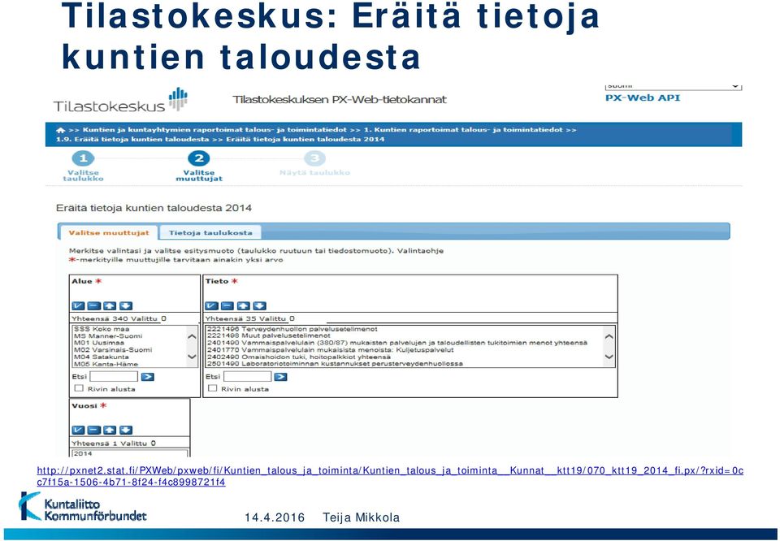The width and height of the screenshot is (780, 541).
Task: Select MS Manner-Suomi in Alue list
Action: tap(129, 336)
